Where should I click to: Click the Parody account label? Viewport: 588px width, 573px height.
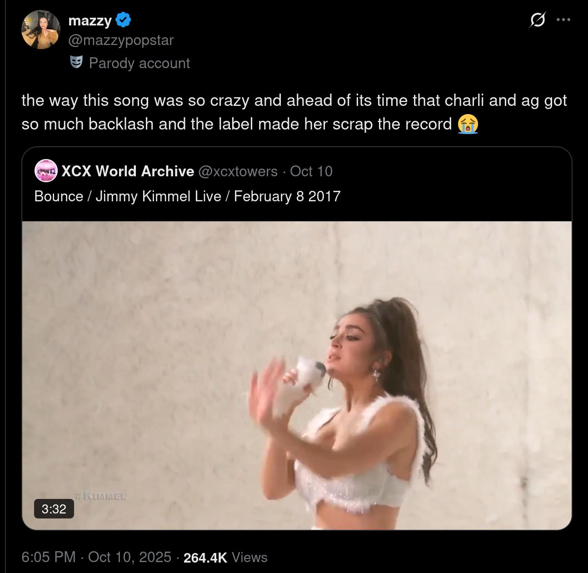click(139, 63)
